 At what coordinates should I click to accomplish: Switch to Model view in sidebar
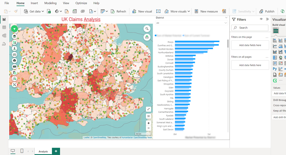pos(4,35)
